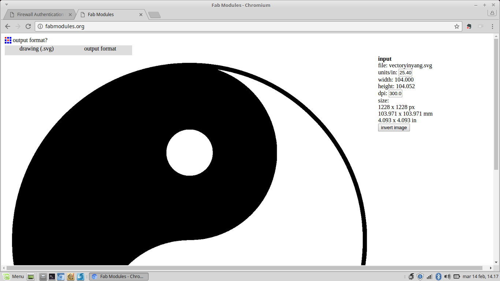Click the grey swirl tray icon
This screenshot has width=500, height=281.
point(411,277)
